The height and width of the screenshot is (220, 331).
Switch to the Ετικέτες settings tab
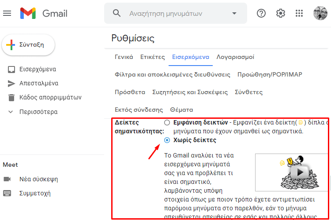coord(152,57)
